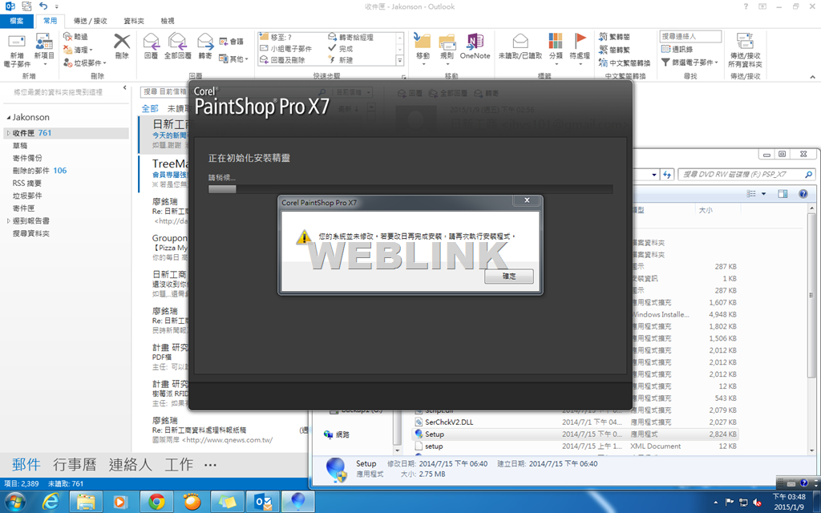
Task: Select 轉寄給經理 quick step
Action: point(351,37)
